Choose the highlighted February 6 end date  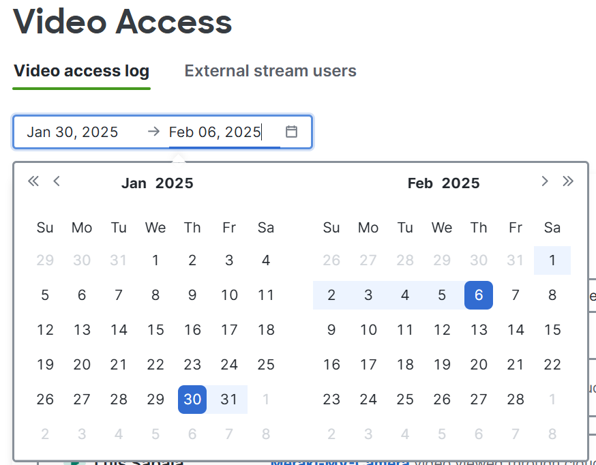pos(479,295)
